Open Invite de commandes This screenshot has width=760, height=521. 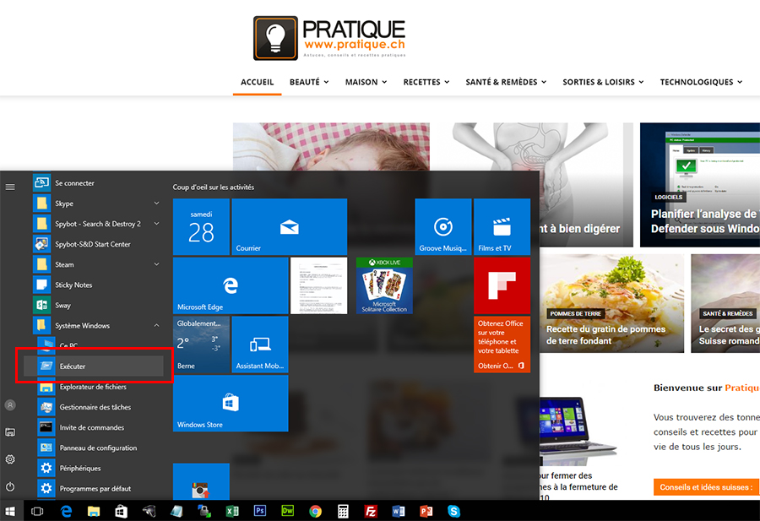tap(100, 427)
